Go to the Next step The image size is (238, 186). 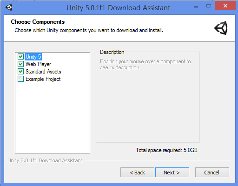[172, 172]
